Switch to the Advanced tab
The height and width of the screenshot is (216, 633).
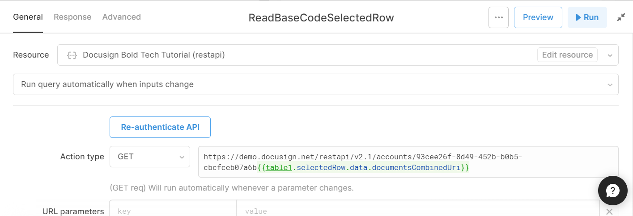click(x=122, y=17)
